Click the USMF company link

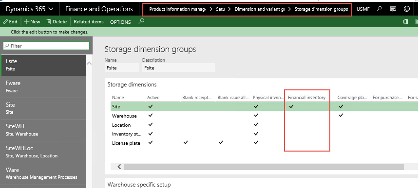click(363, 9)
